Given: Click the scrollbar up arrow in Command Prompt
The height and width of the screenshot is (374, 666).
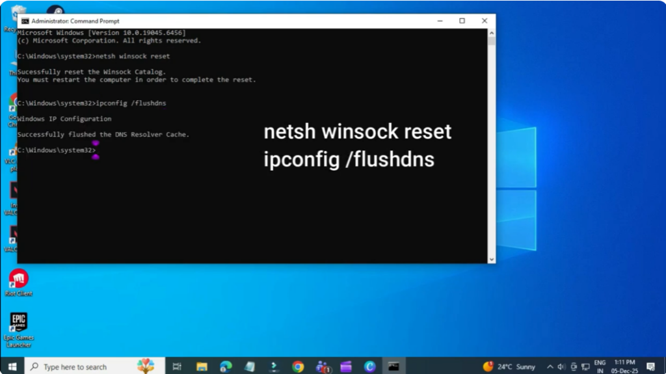Looking at the screenshot, I should point(492,33).
